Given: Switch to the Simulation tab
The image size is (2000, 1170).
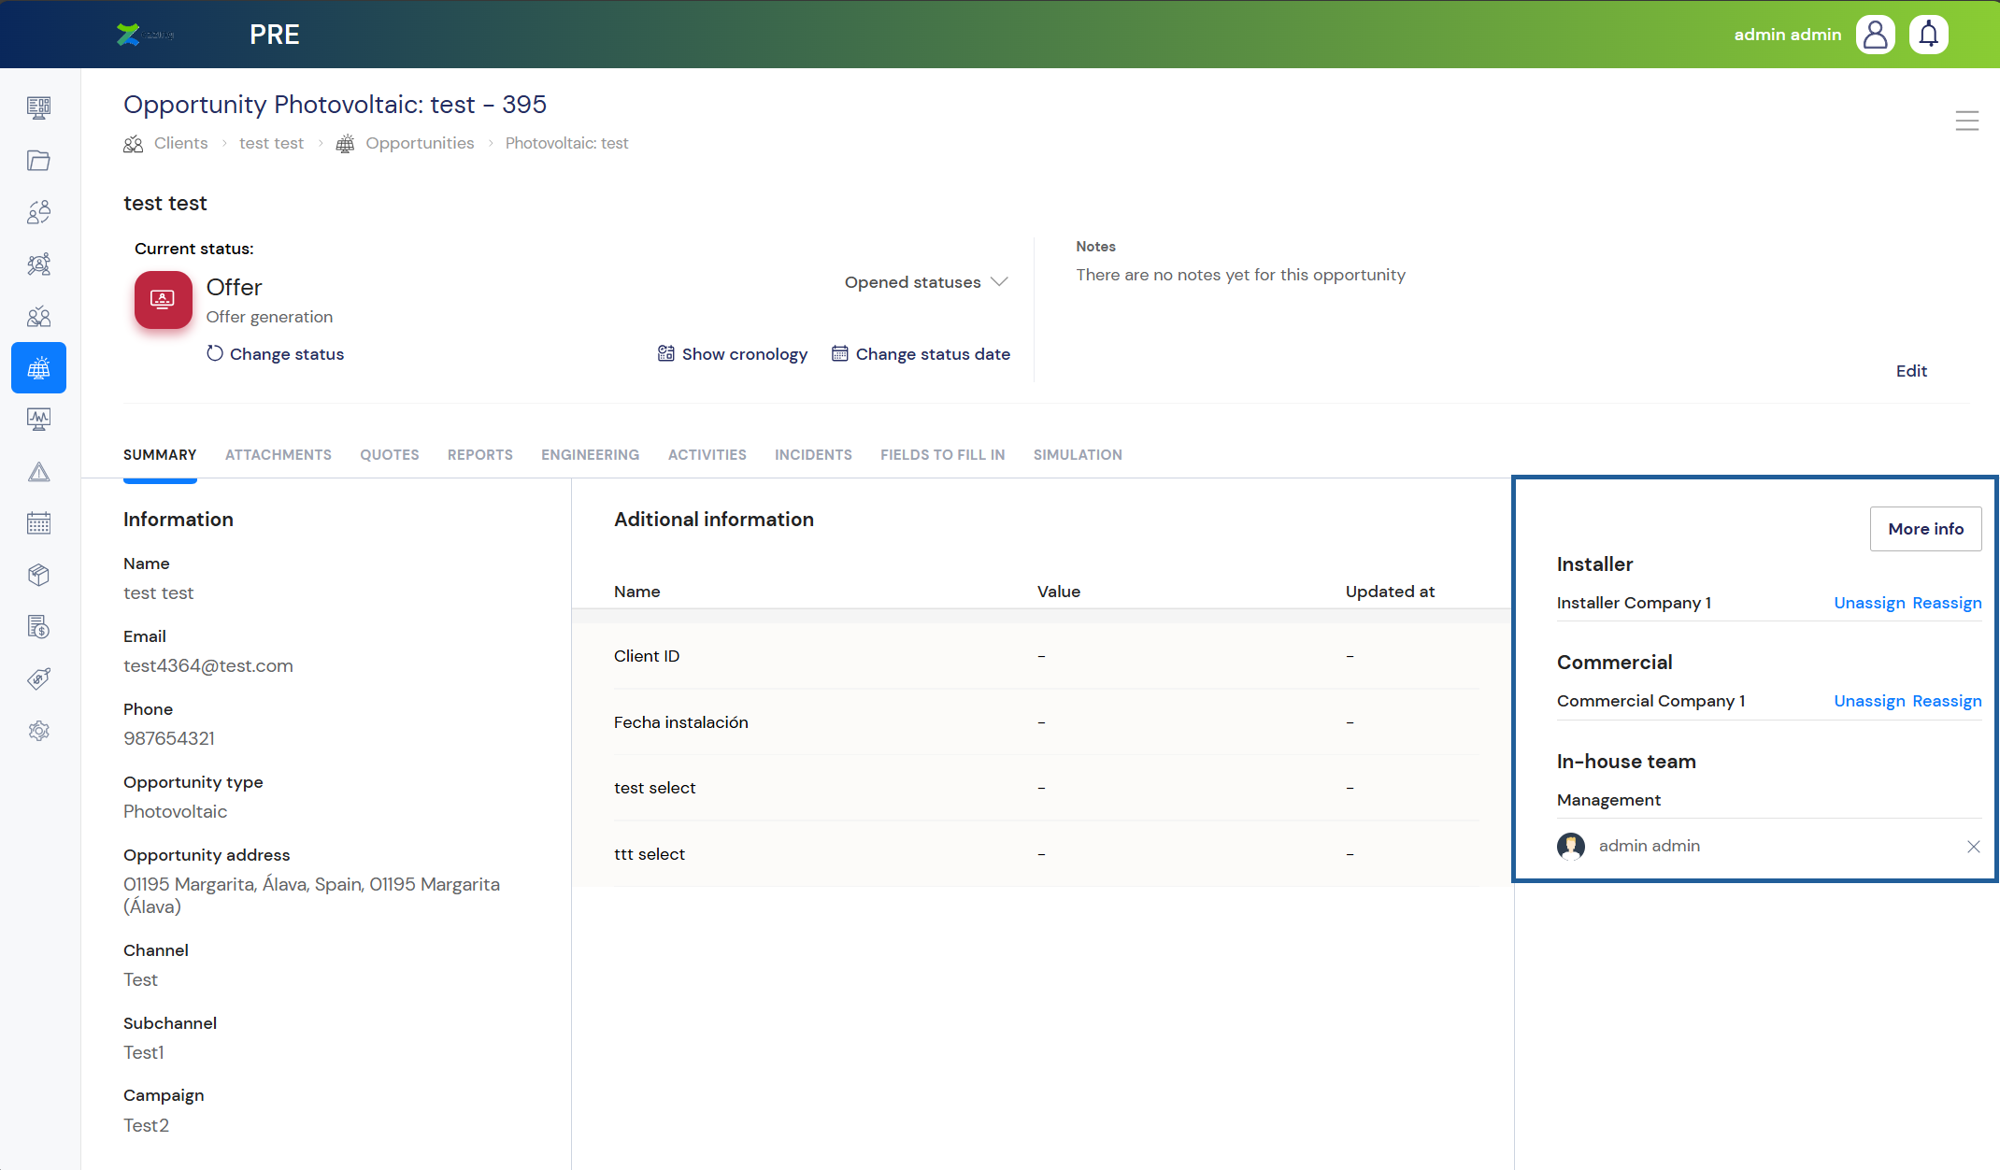Looking at the screenshot, I should (x=1078, y=455).
